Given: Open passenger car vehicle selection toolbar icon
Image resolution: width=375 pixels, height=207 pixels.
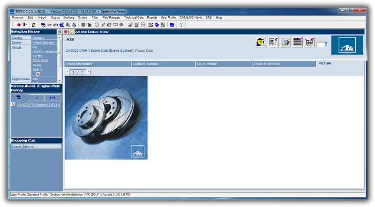Looking at the screenshot, I should (43, 25).
